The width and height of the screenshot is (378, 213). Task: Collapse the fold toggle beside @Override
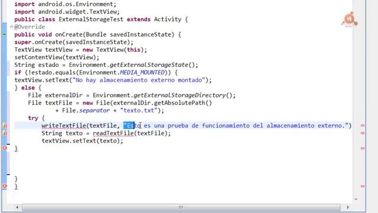click(x=11, y=27)
